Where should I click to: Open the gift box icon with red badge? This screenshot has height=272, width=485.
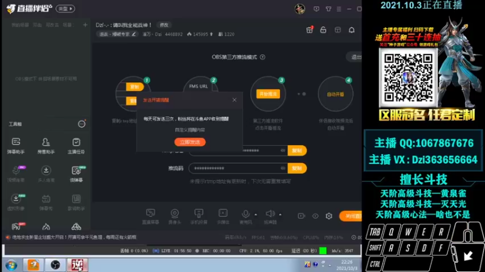click(x=309, y=30)
